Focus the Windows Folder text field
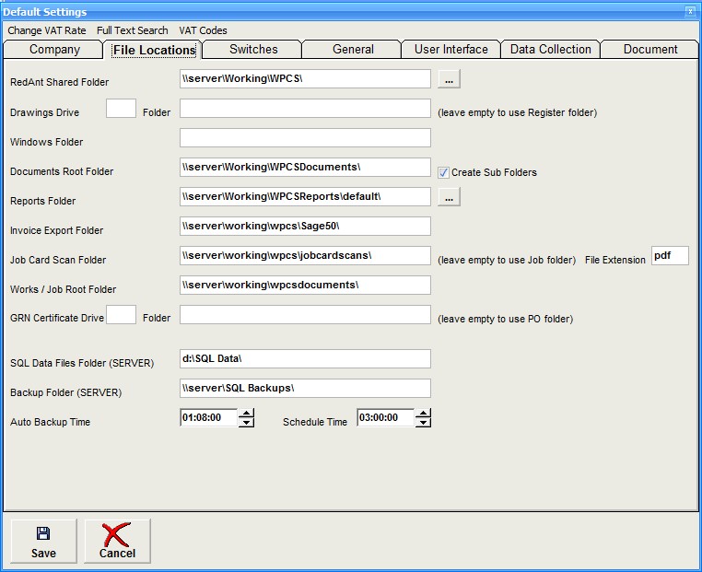 pos(305,138)
